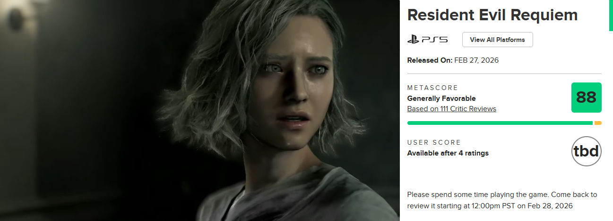This screenshot has height=221, width=613.
Task: Click the Resident Evil Requiem title
Action: tap(492, 15)
